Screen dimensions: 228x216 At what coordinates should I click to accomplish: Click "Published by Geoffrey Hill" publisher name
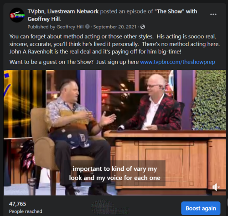point(70,27)
